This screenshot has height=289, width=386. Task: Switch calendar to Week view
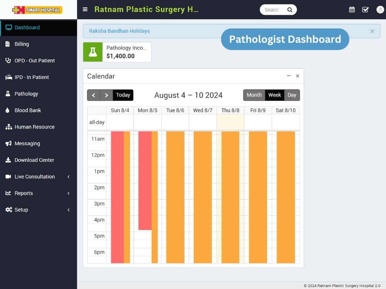(274, 95)
